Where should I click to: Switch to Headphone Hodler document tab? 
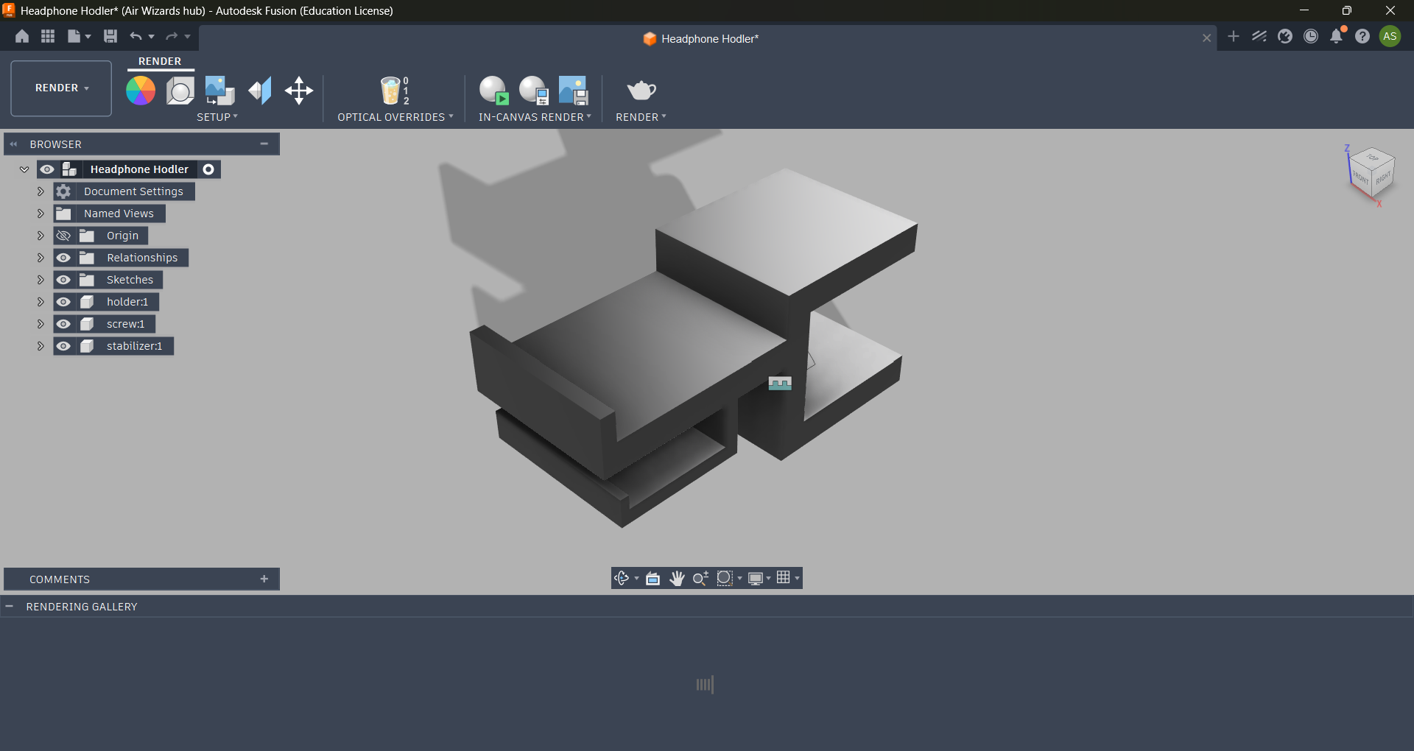point(700,38)
